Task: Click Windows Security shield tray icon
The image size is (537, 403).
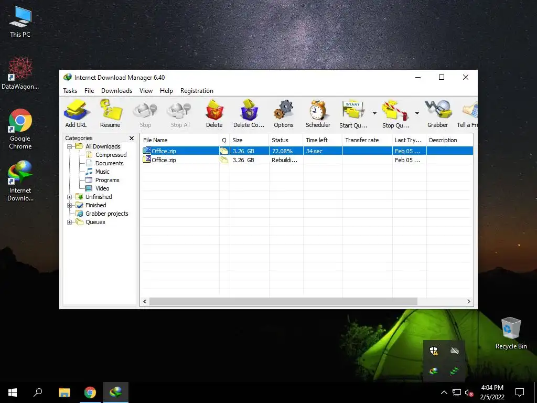Action: [x=434, y=351]
